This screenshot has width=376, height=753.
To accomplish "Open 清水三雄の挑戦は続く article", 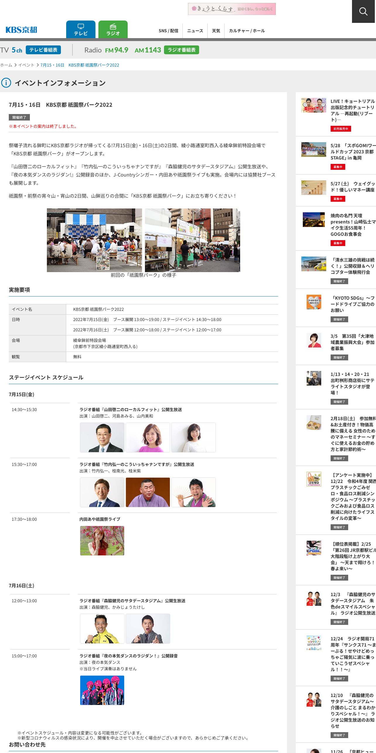I will pyautogui.click(x=353, y=266).
